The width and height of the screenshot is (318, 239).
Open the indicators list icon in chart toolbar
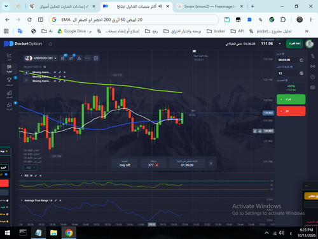tap(71, 58)
